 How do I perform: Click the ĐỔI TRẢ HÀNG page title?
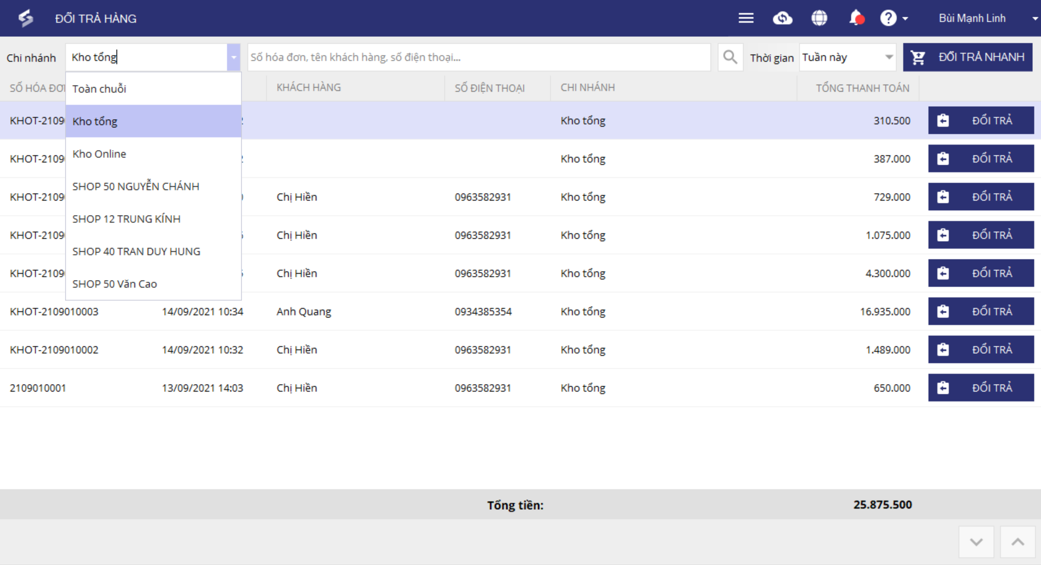point(96,18)
